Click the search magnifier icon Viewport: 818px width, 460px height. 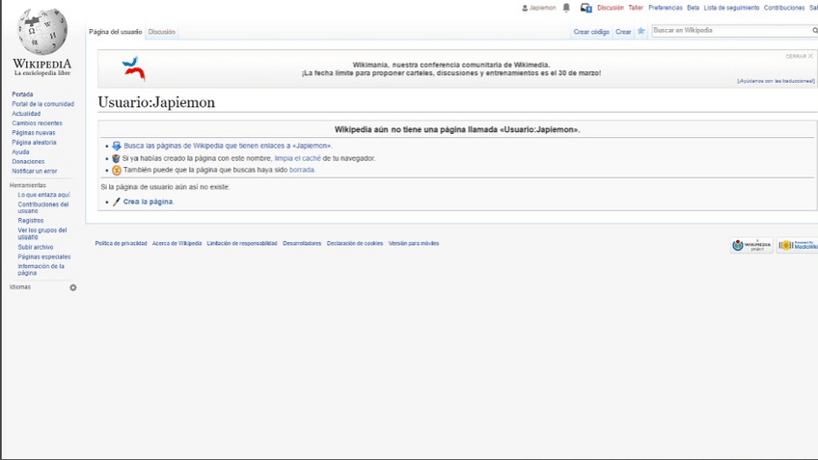pos(814,31)
